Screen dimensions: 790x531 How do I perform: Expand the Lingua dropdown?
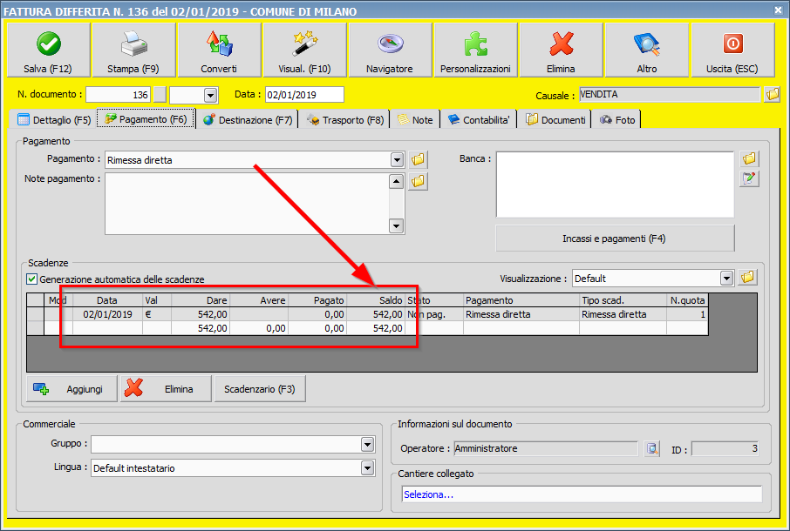click(x=367, y=468)
